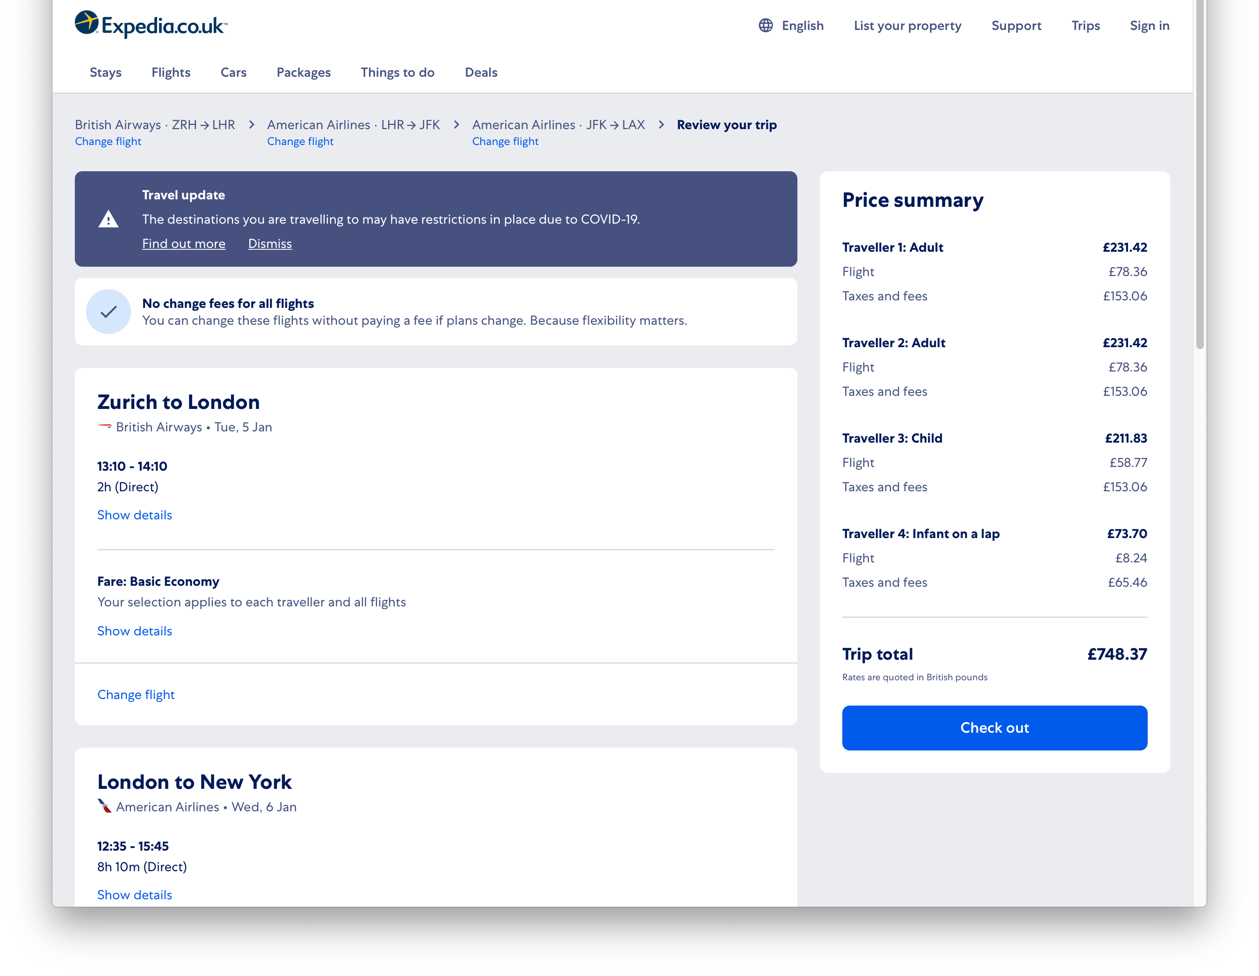Viewport: 1259px width, 976px height.
Task: Show details for the Zurich to London flight
Action: pyautogui.click(x=134, y=515)
